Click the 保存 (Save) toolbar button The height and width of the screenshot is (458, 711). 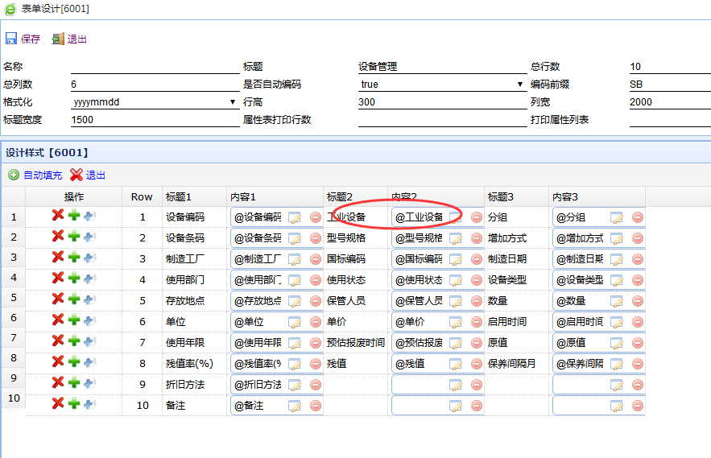[23, 39]
